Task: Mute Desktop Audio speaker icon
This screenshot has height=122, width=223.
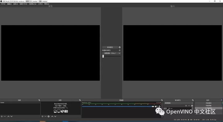Action: 156,106
